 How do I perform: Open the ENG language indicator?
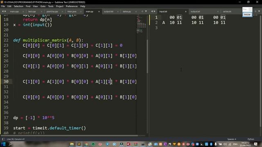tap(235, 144)
